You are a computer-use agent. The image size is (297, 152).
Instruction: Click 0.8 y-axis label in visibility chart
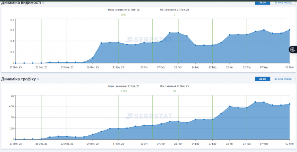12,20
